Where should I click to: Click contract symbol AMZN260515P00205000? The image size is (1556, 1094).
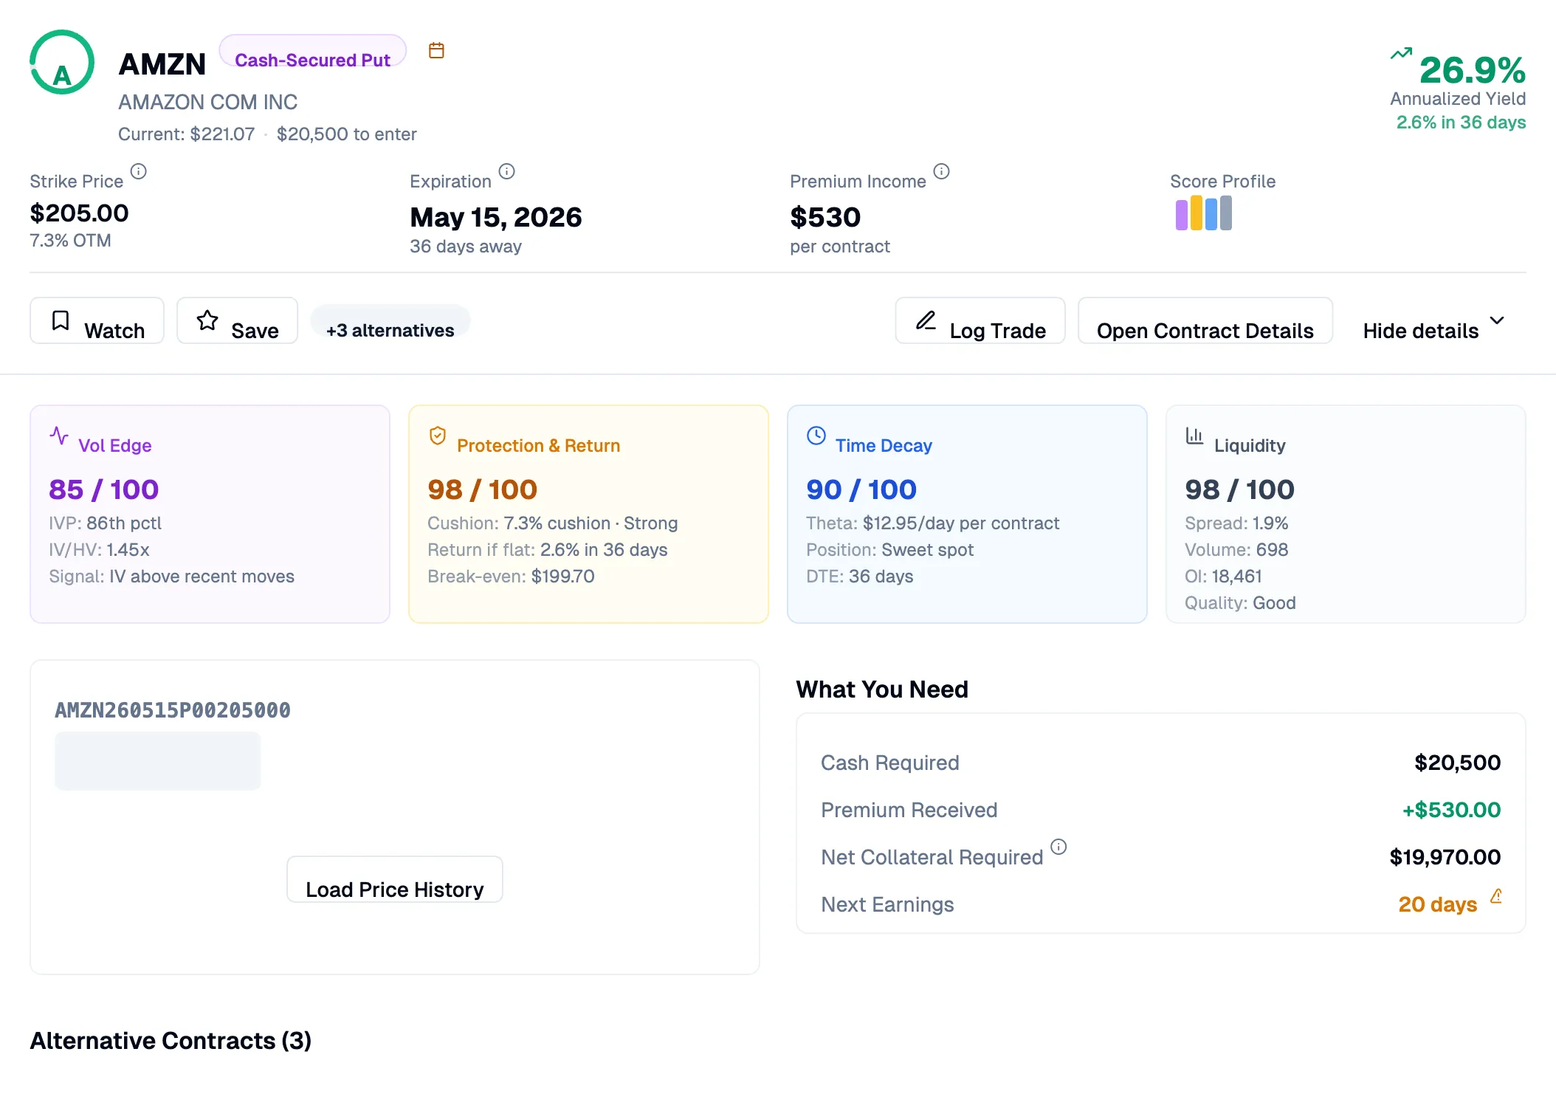173,710
